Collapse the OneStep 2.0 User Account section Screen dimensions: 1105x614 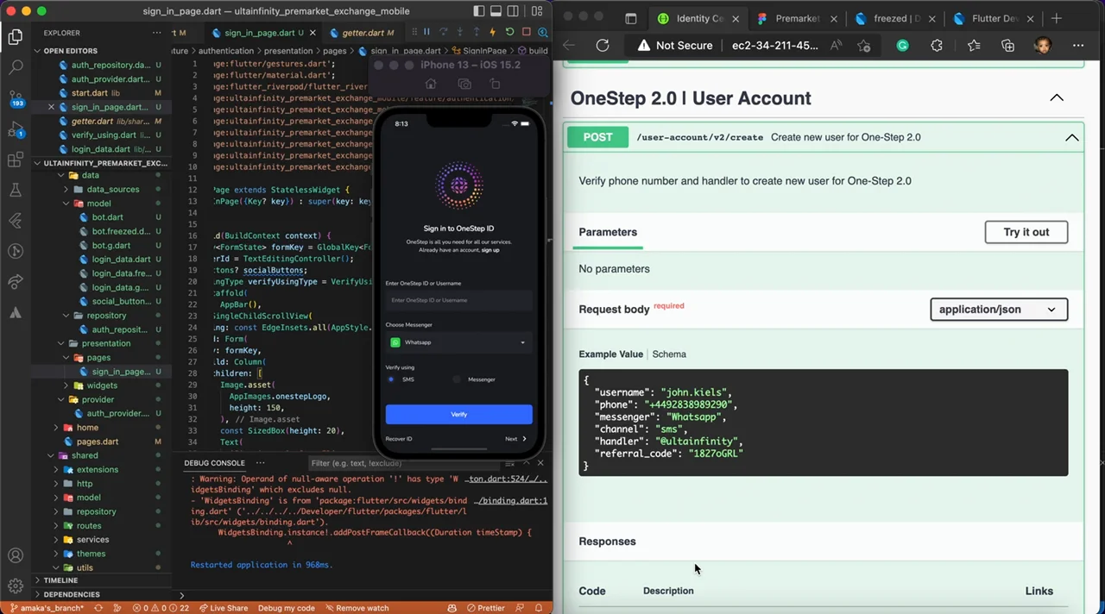(x=1057, y=98)
